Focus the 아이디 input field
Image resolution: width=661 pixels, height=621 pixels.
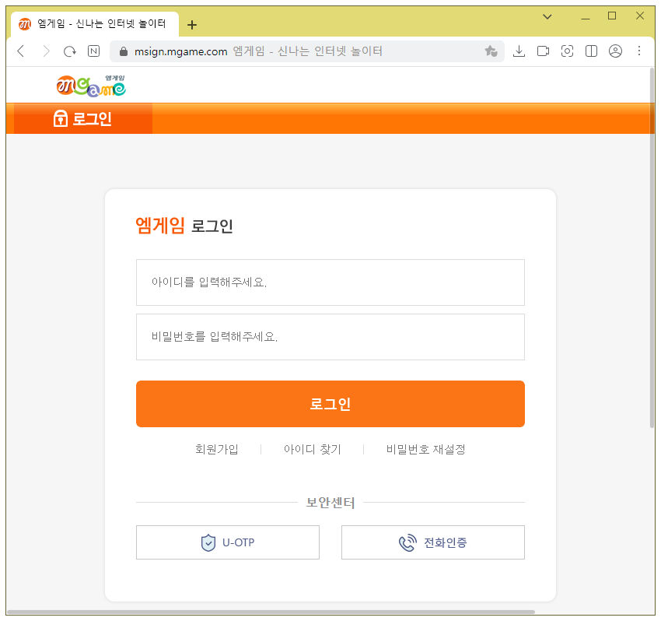pyautogui.click(x=330, y=282)
